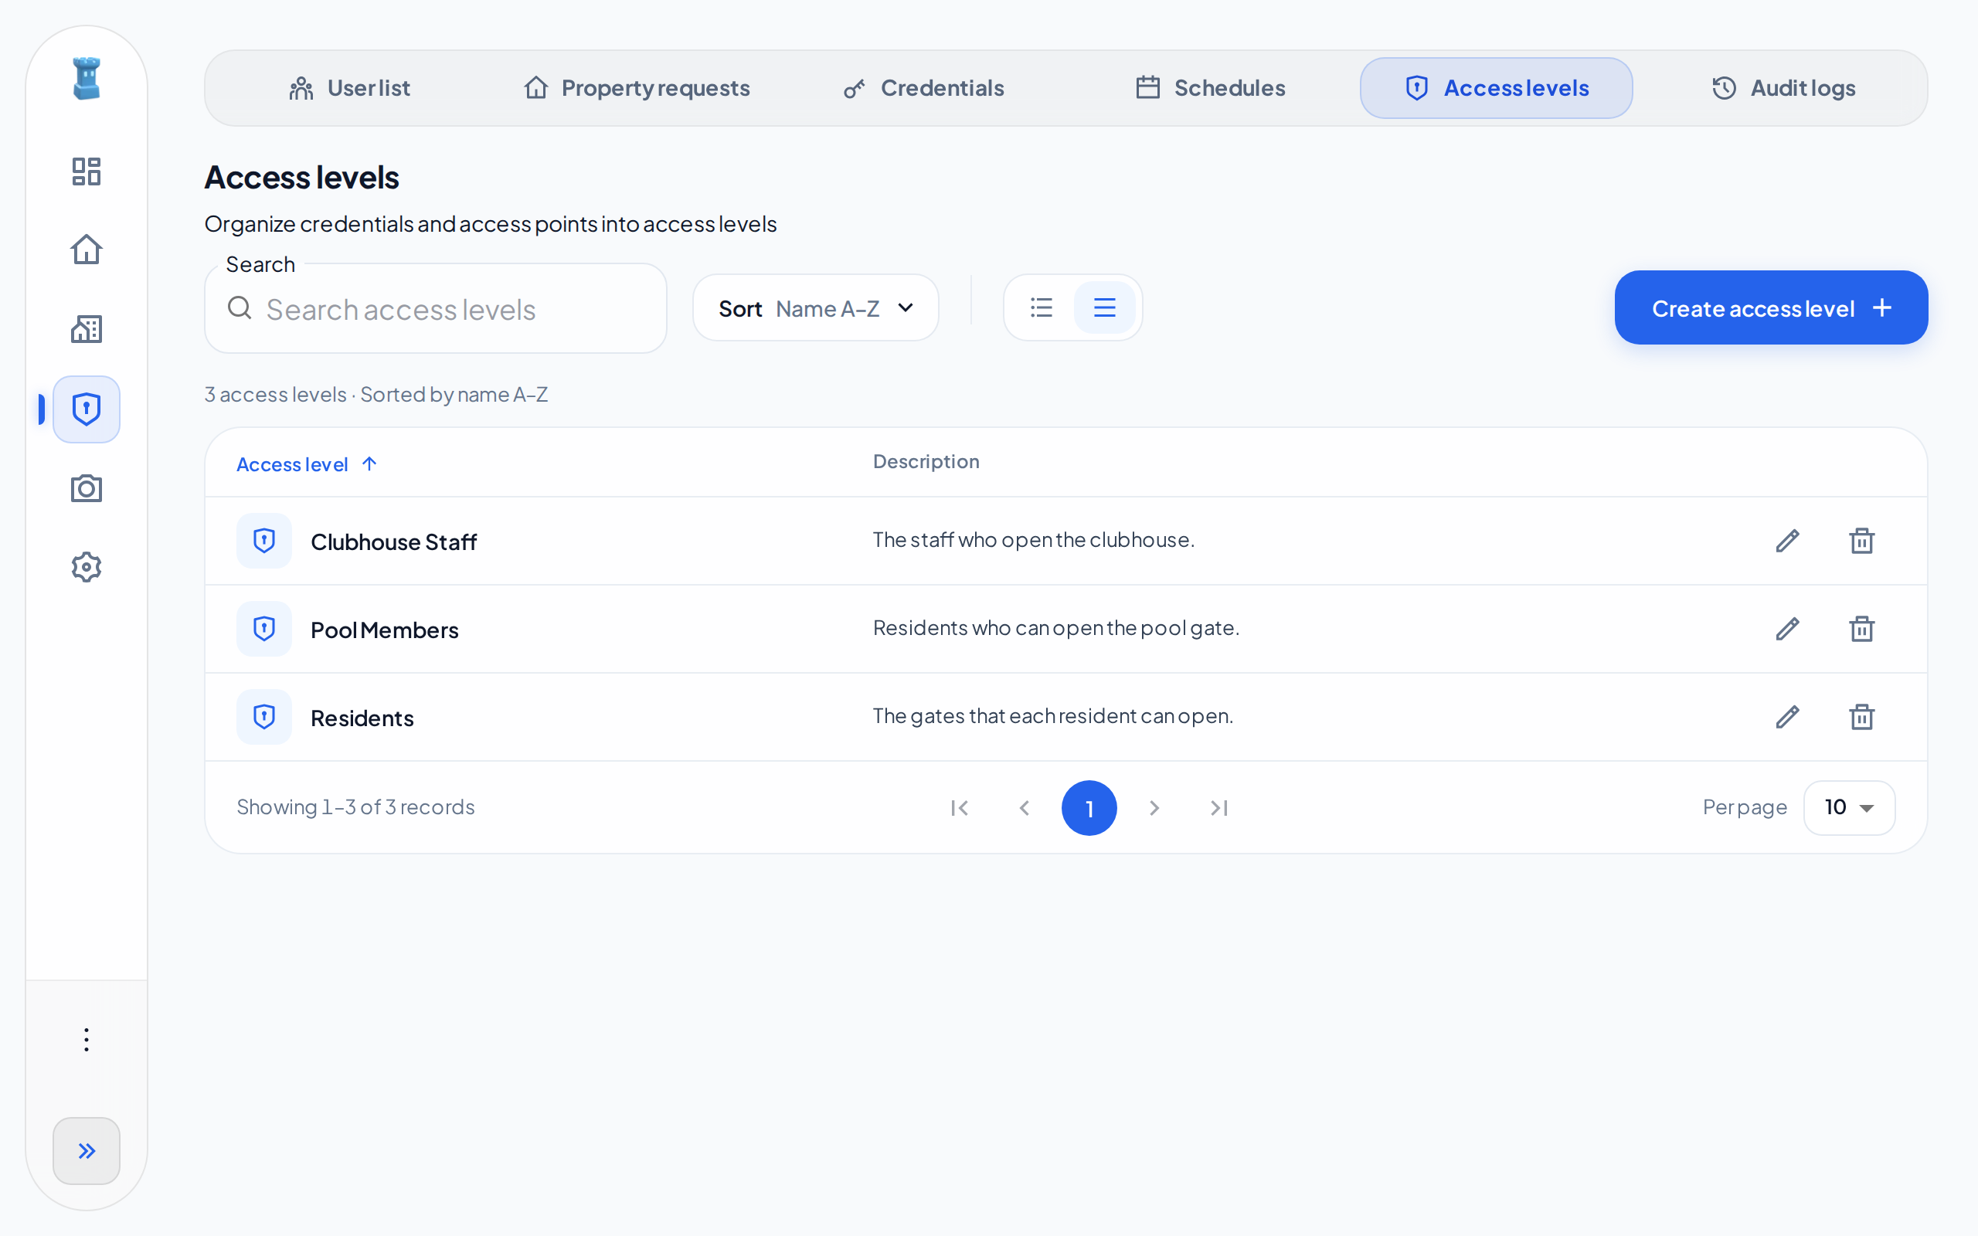Open the settings gear in sidebar
Viewport: 1978px width, 1236px height.
(87, 566)
